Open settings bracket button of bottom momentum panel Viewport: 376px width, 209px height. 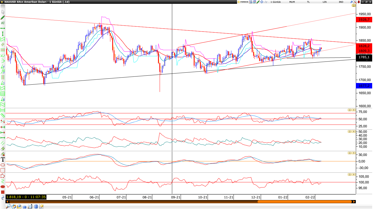point(350,174)
